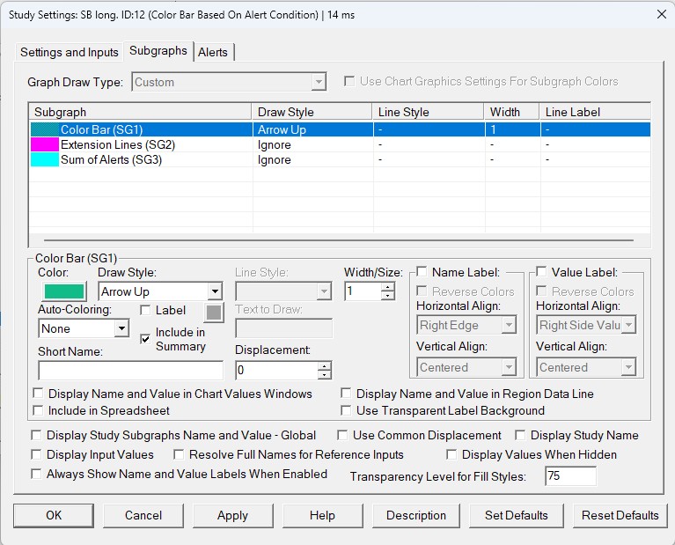Increase Width/Size using the up arrow
Screen dimensions: 675x545
(388, 286)
